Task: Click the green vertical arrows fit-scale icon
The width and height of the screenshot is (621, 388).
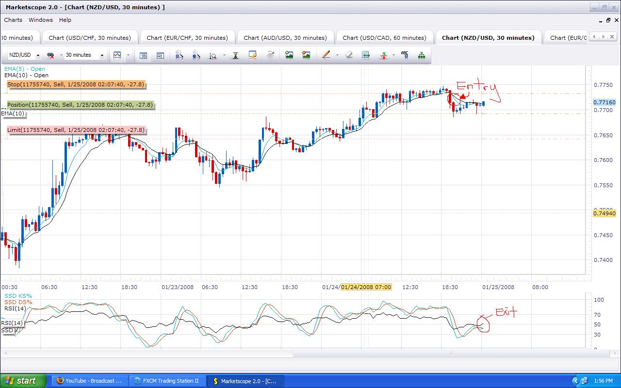Action: [235, 55]
